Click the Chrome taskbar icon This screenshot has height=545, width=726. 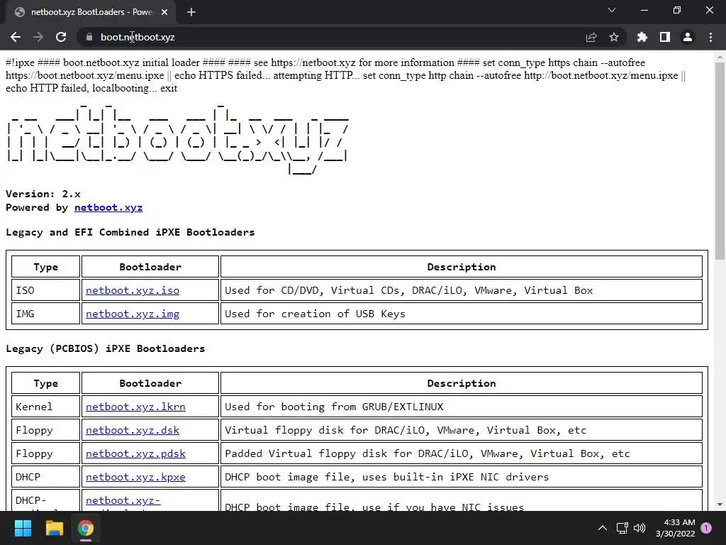[x=86, y=528]
